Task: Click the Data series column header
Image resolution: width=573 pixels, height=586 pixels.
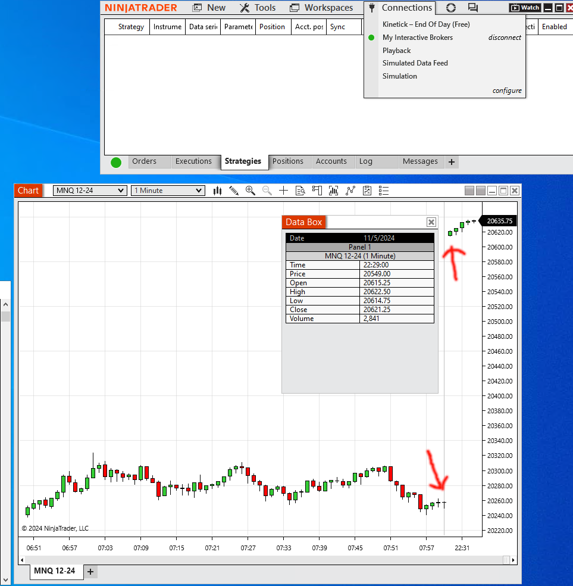Action: coord(203,27)
